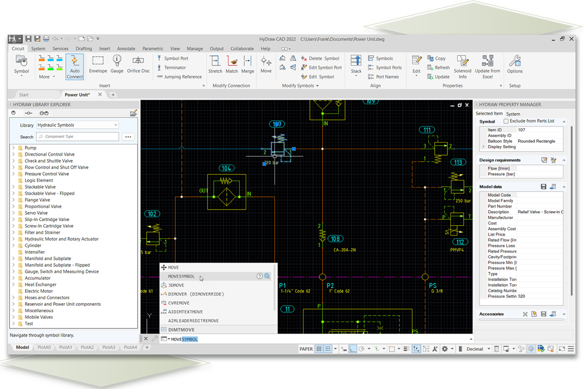Select the Stretch connection tool
The height and width of the screenshot is (389, 583).
215,64
